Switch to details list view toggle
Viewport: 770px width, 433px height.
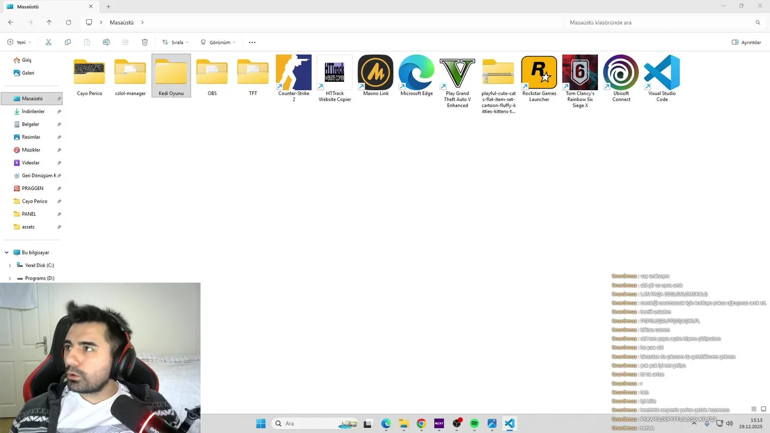[754, 409]
